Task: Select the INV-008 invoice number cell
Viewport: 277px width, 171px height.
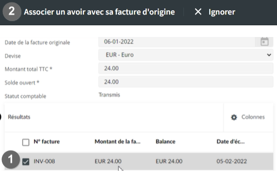Action: 44,161
